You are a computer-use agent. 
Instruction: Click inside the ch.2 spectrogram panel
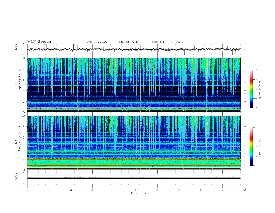pyautogui.click(x=134, y=143)
